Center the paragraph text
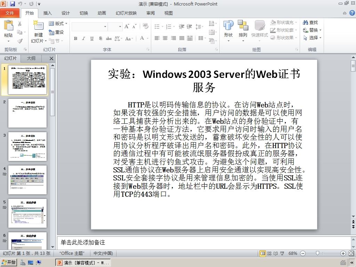The image size is (356, 267). 165,38
